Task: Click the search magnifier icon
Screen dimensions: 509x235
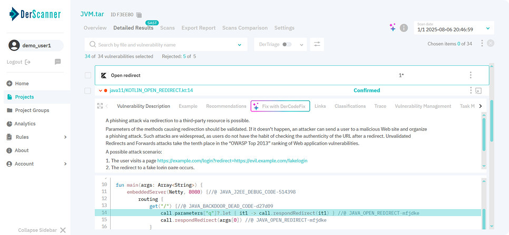Action: click(x=93, y=44)
